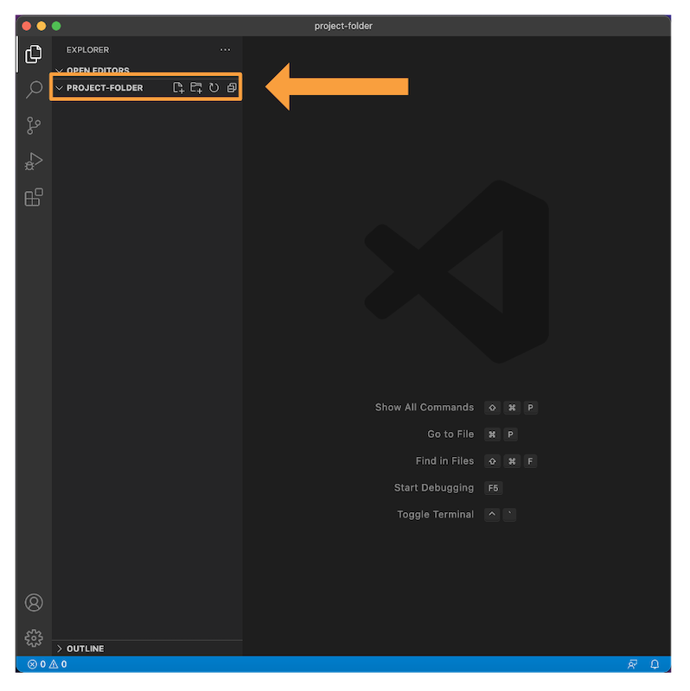Maximize the window with the green button

coord(56,26)
